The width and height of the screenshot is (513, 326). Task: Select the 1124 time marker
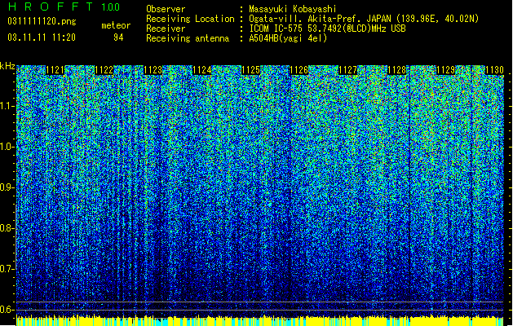(x=201, y=70)
